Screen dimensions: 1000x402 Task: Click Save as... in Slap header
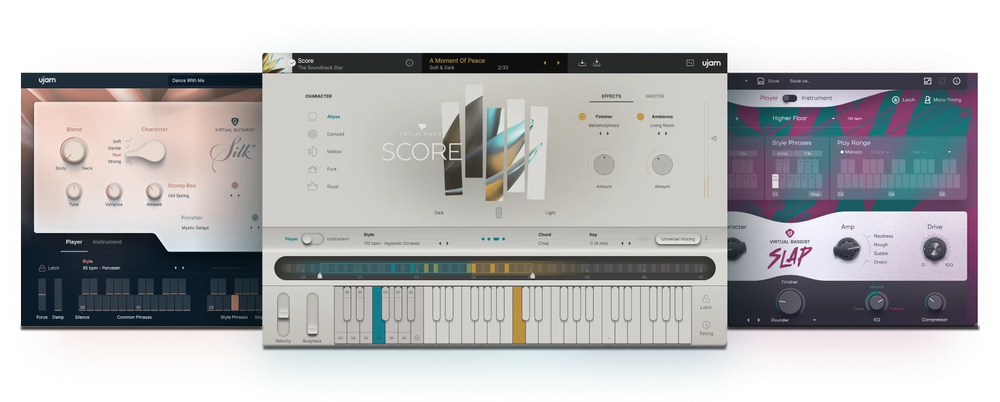click(799, 81)
